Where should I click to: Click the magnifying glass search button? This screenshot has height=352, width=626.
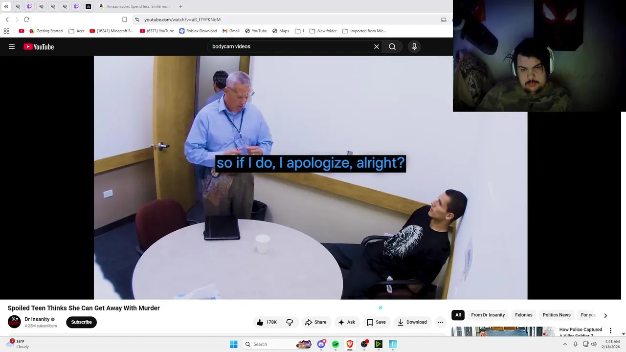[392, 46]
